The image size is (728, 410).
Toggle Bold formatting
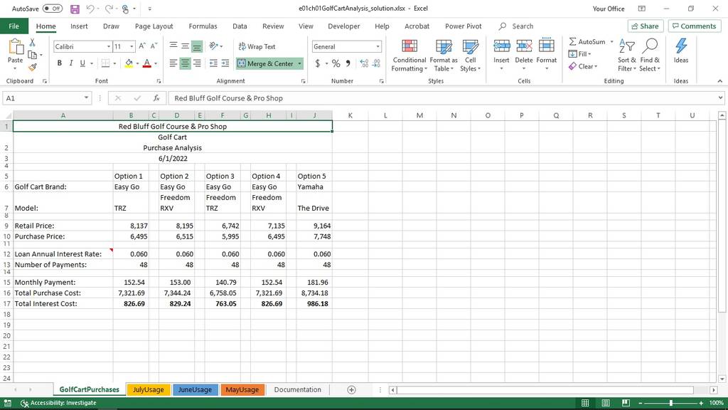tap(60, 63)
